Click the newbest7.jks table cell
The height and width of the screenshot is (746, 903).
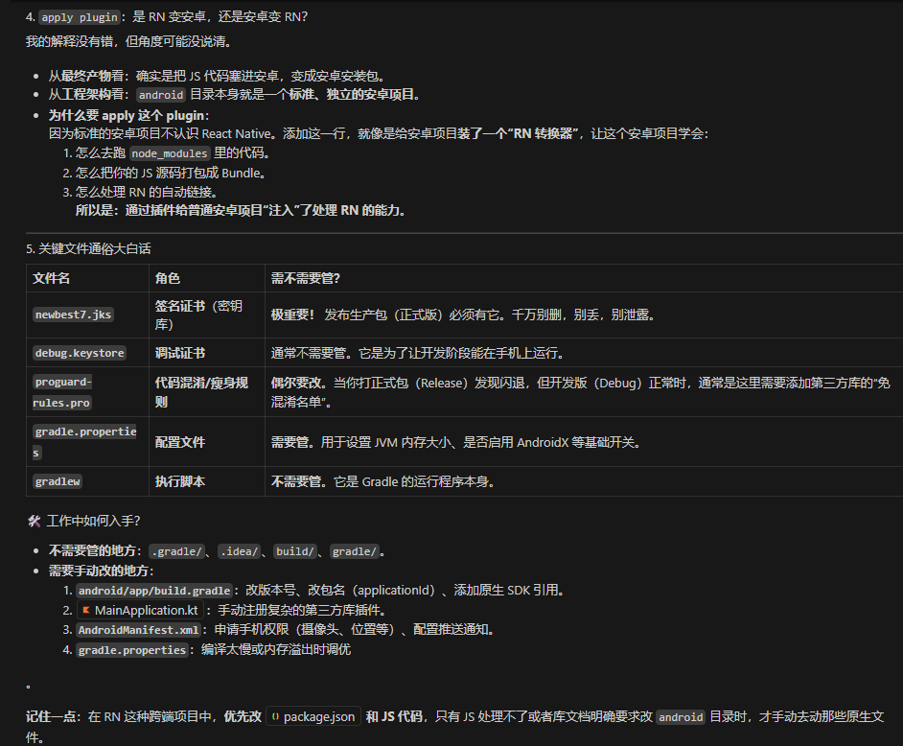point(87,315)
